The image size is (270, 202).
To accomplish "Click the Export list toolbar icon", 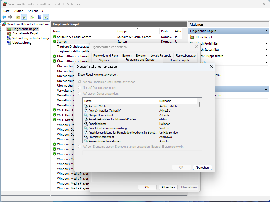I will (x=32, y=17).
